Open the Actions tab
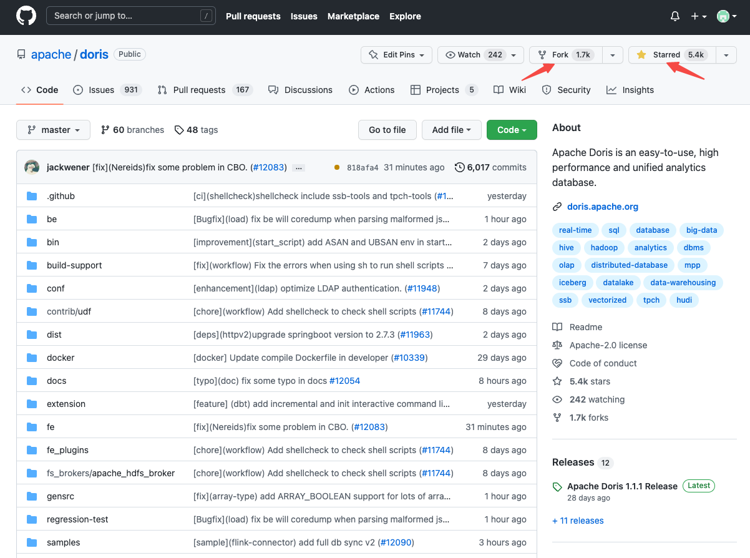 click(372, 90)
